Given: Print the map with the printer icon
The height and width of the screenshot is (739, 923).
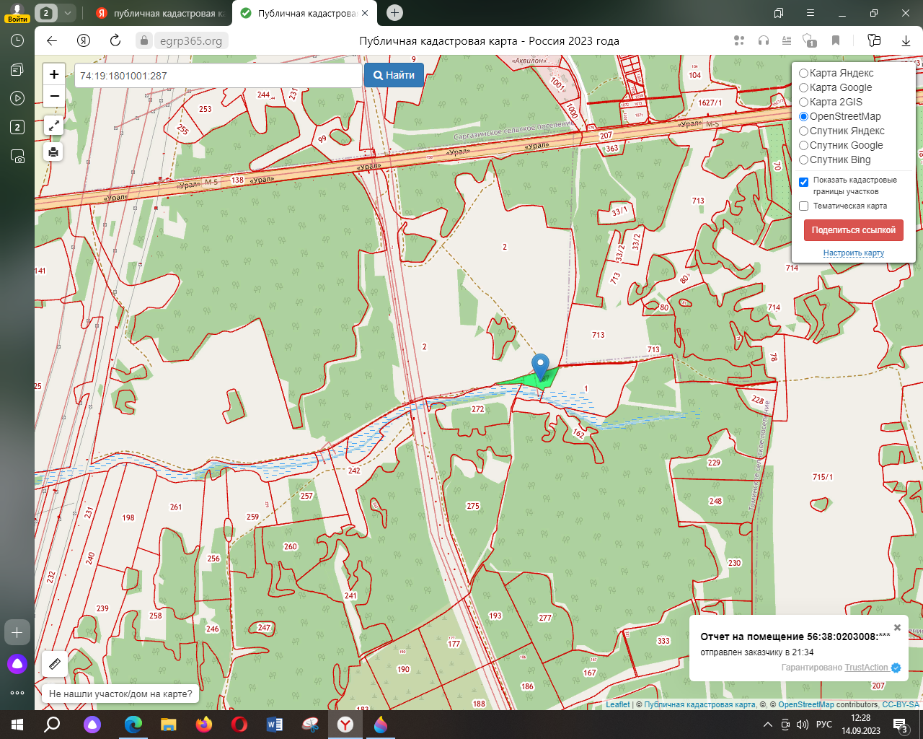Looking at the screenshot, I should click(x=54, y=152).
